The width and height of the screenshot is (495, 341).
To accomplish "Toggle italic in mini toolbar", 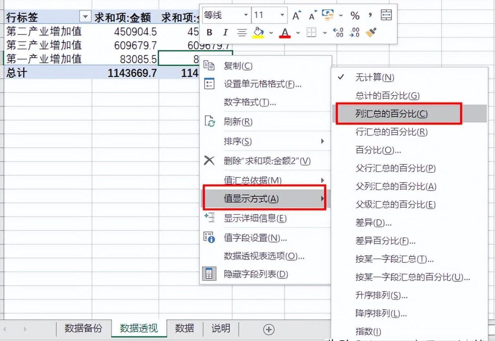I will pyautogui.click(x=225, y=32).
